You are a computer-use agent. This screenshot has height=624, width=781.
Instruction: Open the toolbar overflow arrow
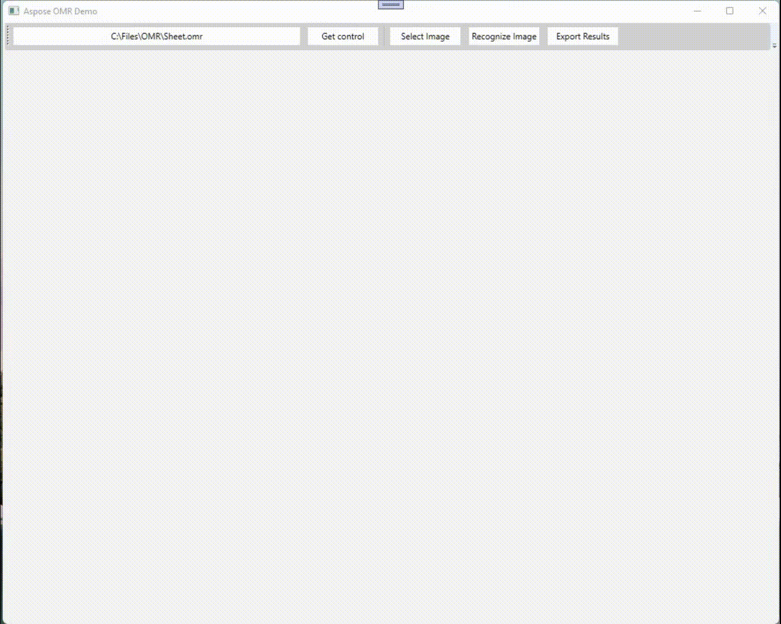point(775,46)
